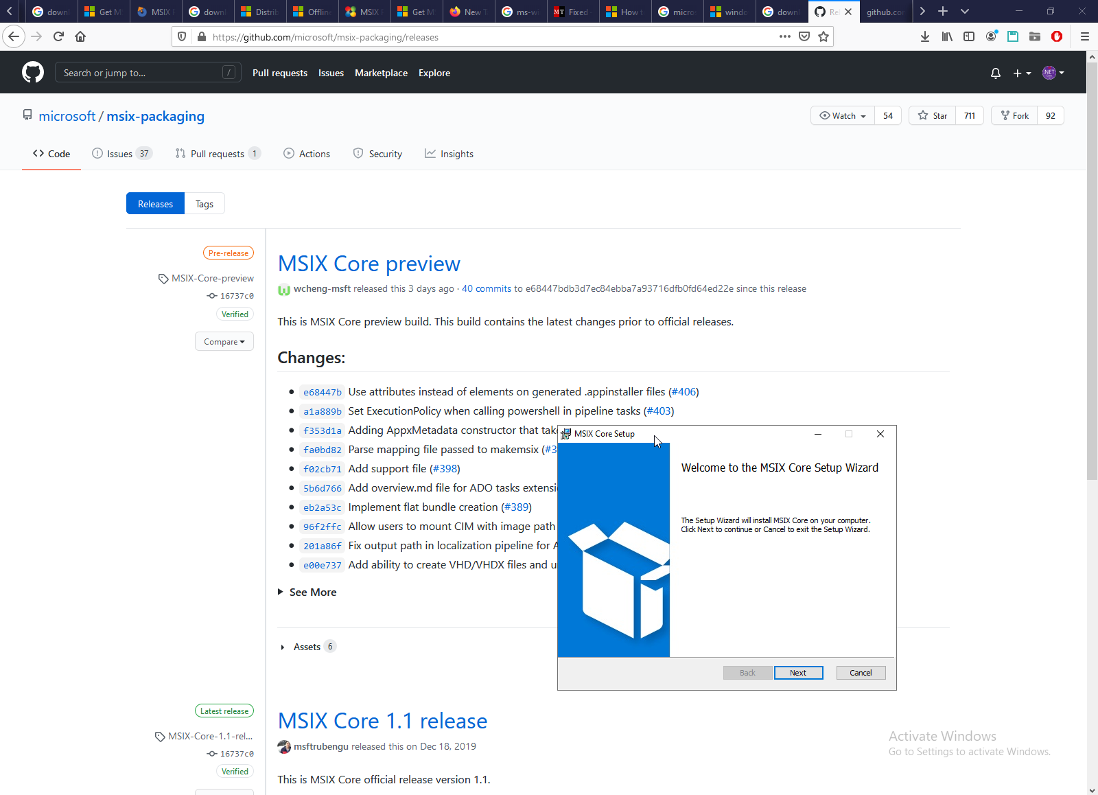Viewport: 1098px width, 795px height.
Task: Go back to the previous page in Firefox
Action: (x=14, y=36)
